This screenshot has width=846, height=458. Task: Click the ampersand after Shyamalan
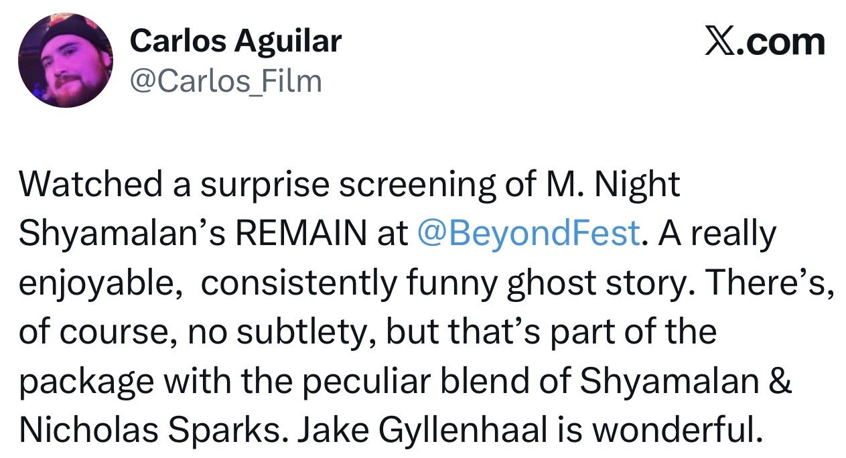(781, 382)
